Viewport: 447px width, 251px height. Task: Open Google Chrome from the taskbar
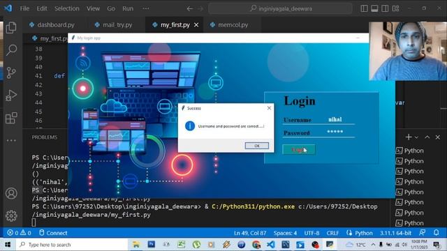point(256,245)
